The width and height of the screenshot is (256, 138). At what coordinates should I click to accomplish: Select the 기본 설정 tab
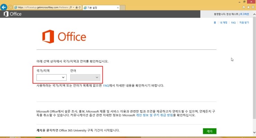[101, 8]
